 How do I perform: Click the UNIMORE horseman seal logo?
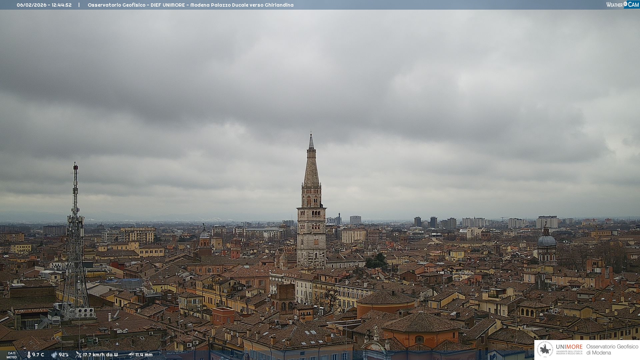coord(545,349)
